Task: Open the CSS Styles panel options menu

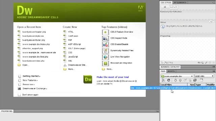Action: 214,2
